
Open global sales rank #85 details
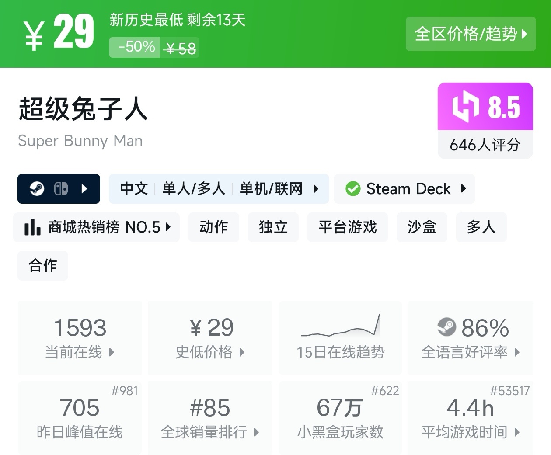point(210,417)
